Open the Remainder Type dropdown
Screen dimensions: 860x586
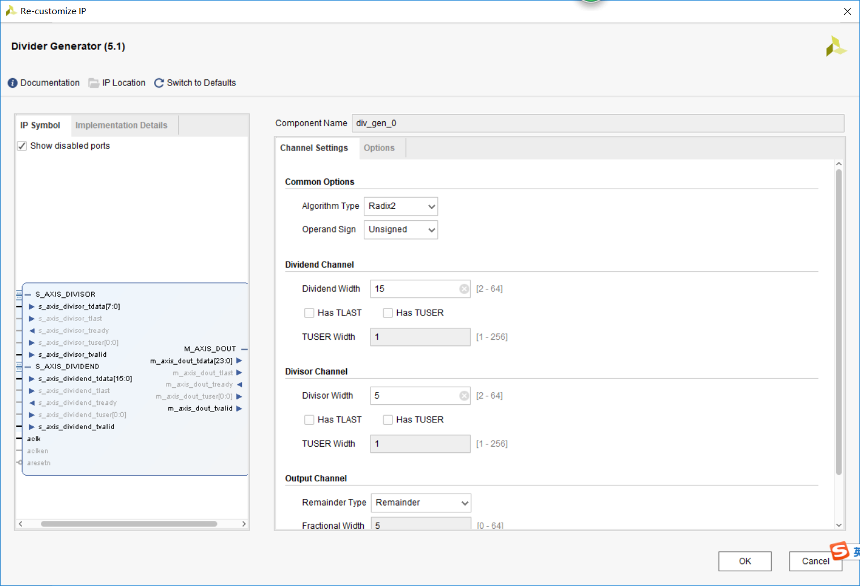(421, 503)
